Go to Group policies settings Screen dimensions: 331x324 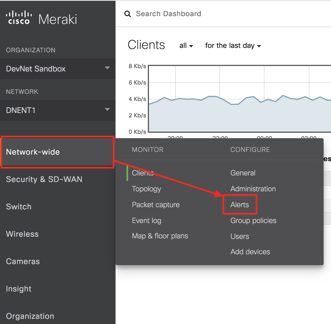pos(253,221)
